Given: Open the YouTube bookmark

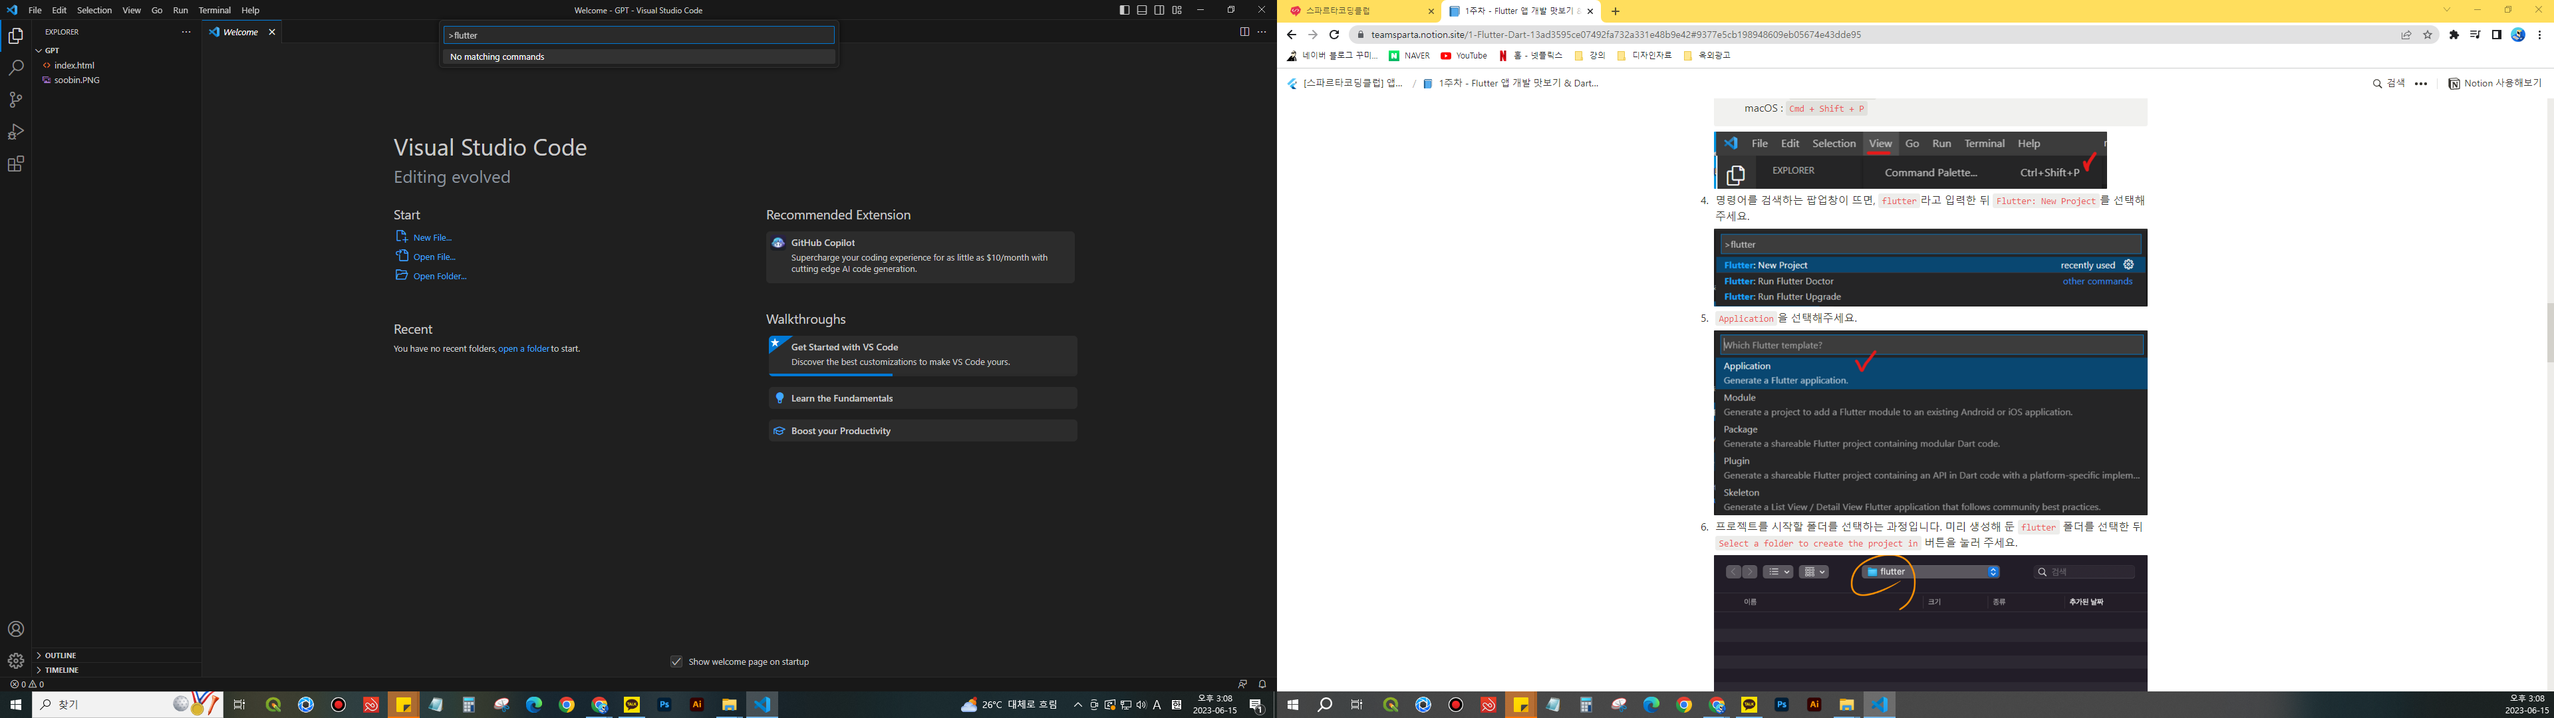Looking at the screenshot, I should pos(1465,57).
